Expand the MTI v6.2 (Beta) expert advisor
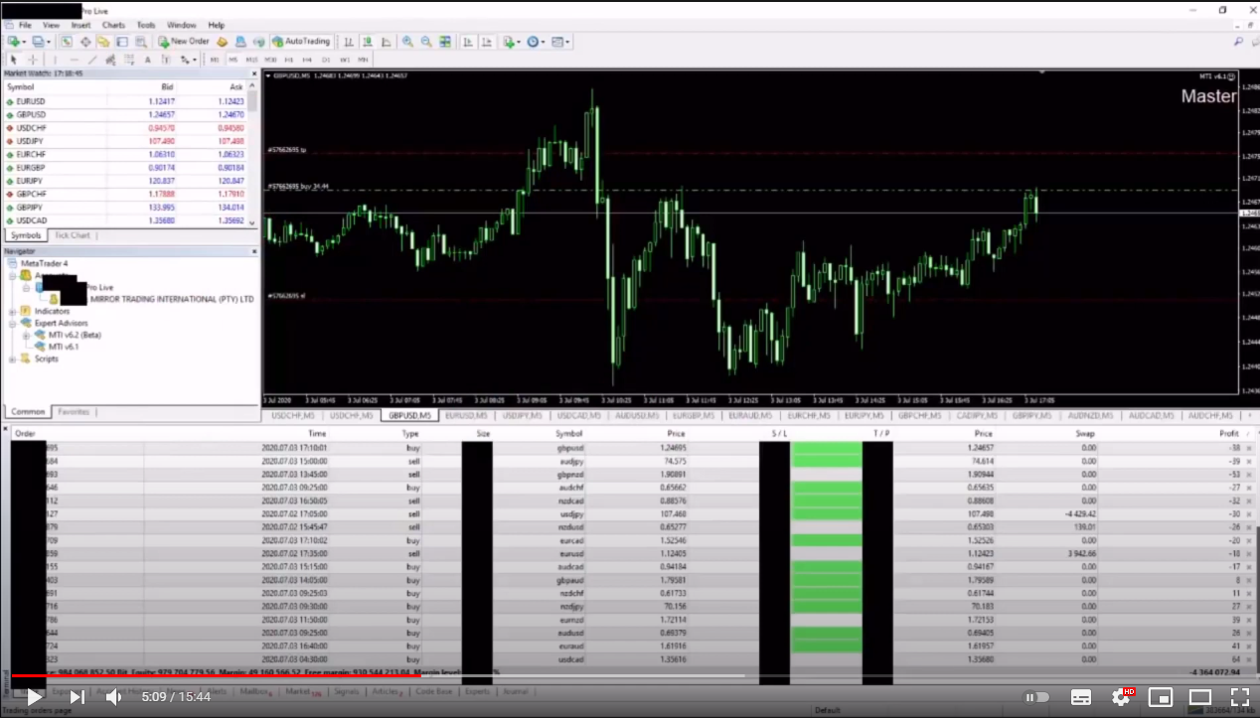The height and width of the screenshot is (718, 1260). pos(26,336)
